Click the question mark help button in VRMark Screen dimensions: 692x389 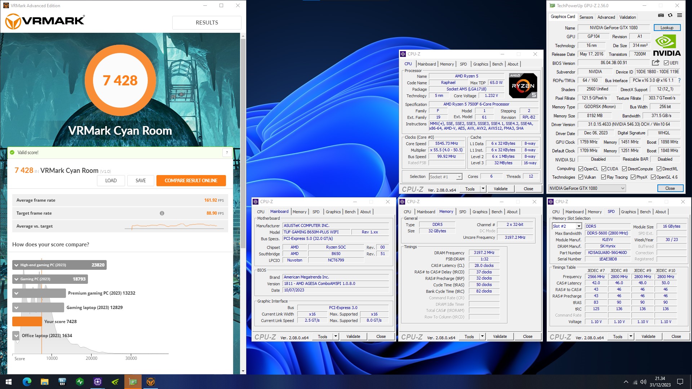[x=227, y=152]
